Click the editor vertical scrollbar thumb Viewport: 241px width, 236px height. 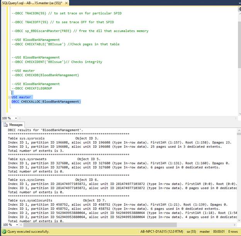click(239, 44)
